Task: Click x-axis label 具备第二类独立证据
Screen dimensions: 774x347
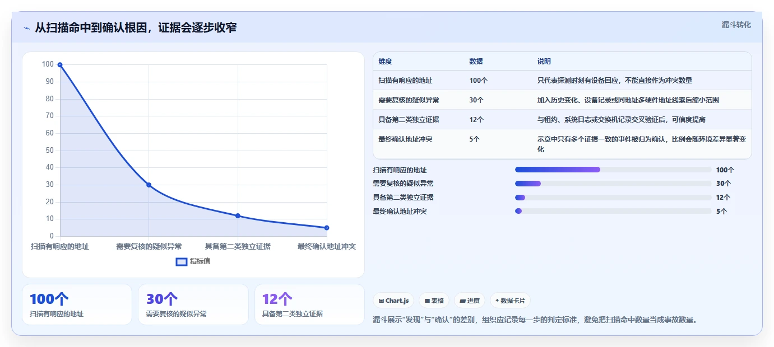Action: (x=238, y=246)
